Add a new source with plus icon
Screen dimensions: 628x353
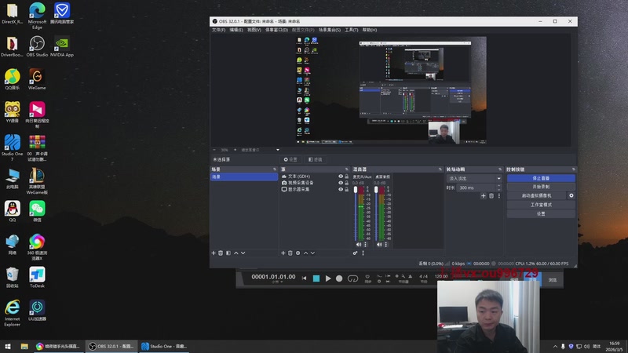pyautogui.click(x=283, y=253)
